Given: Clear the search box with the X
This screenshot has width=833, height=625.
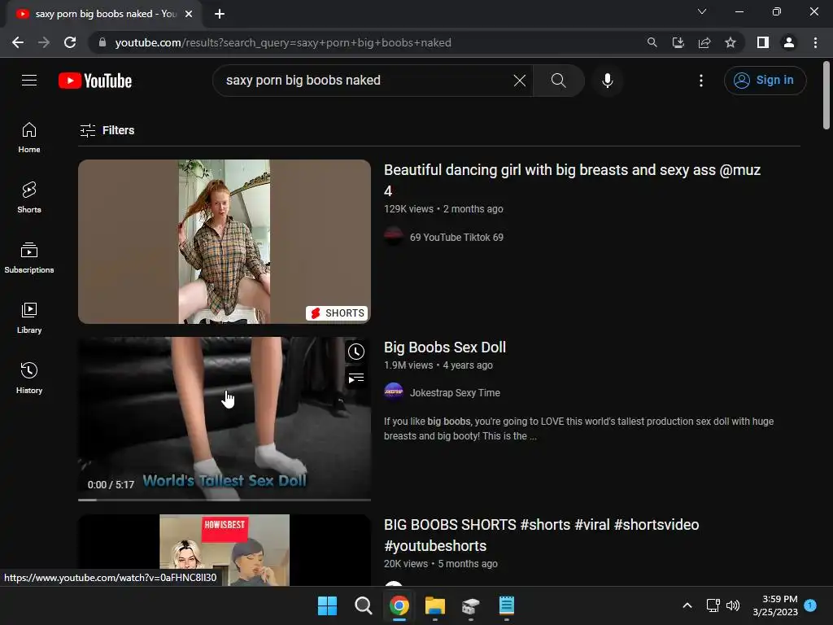Looking at the screenshot, I should point(520,81).
